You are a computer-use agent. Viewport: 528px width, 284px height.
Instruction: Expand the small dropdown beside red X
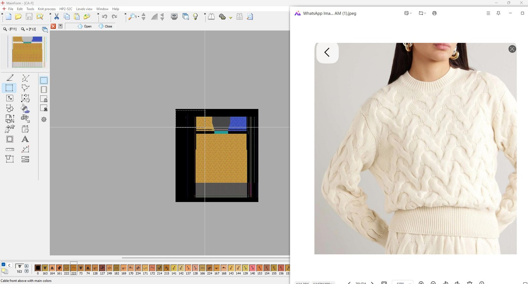click(60, 26)
